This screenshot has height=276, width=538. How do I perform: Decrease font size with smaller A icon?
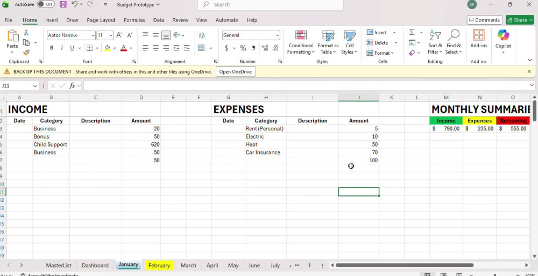[x=130, y=35]
